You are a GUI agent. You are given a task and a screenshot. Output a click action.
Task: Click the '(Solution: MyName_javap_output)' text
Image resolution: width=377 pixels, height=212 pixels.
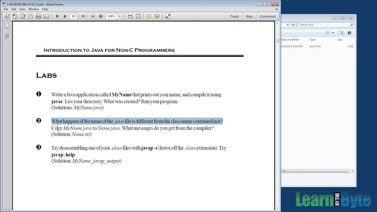[x=86, y=161]
